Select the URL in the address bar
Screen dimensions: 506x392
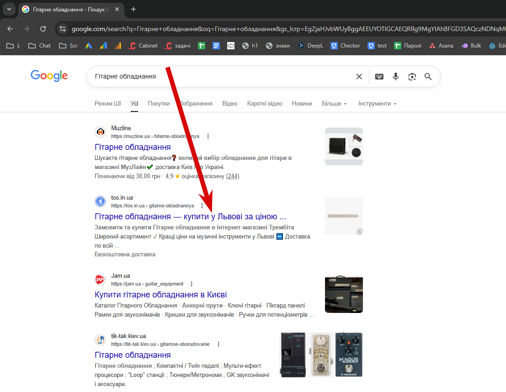click(x=288, y=29)
